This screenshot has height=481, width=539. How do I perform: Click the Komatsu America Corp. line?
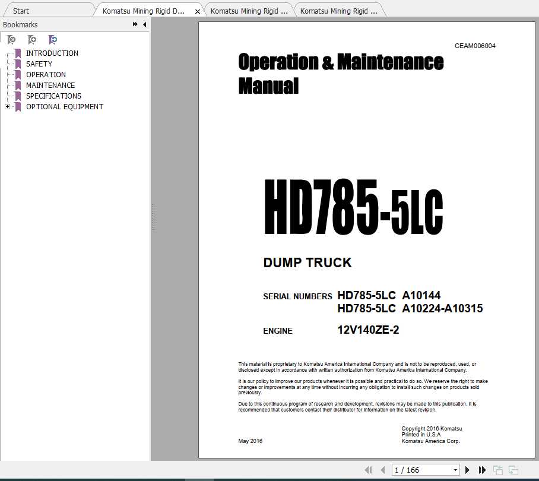(431, 441)
